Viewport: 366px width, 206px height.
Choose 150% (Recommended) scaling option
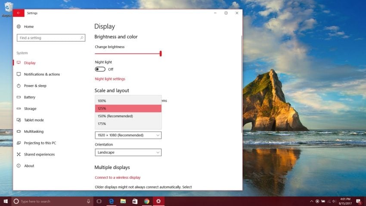pyautogui.click(x=128, y=116)
